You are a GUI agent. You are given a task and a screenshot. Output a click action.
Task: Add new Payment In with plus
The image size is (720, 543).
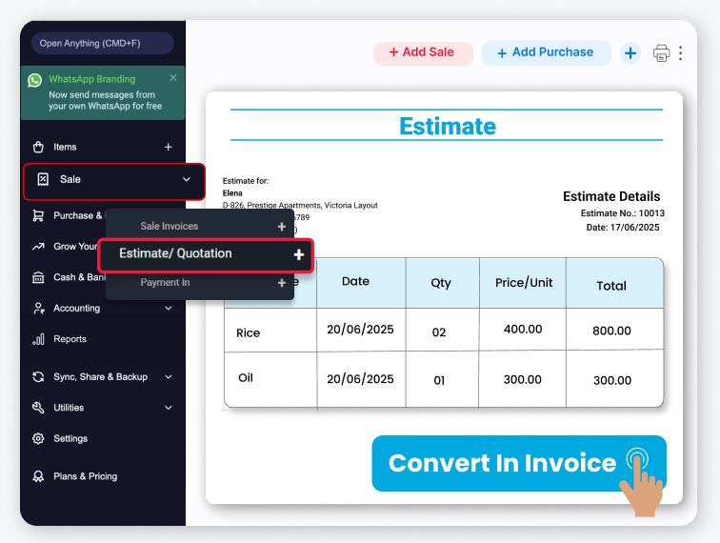click(x=282, y=283)
